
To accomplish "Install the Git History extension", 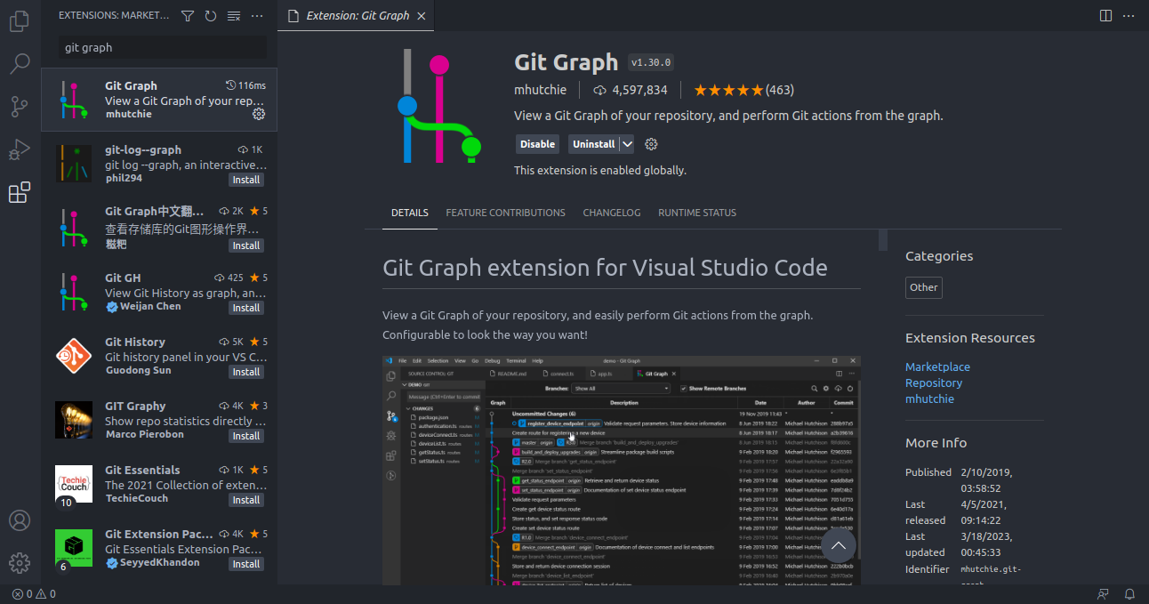I will tap(246, 372).
